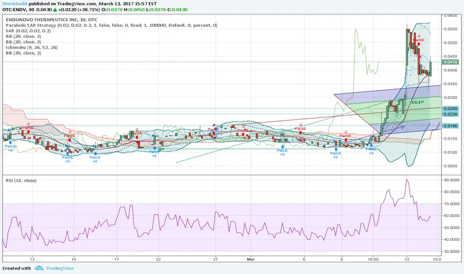Click the 70.0000 RSI overbought level value
The image size is (464, 274).
[x=452, y=204]
